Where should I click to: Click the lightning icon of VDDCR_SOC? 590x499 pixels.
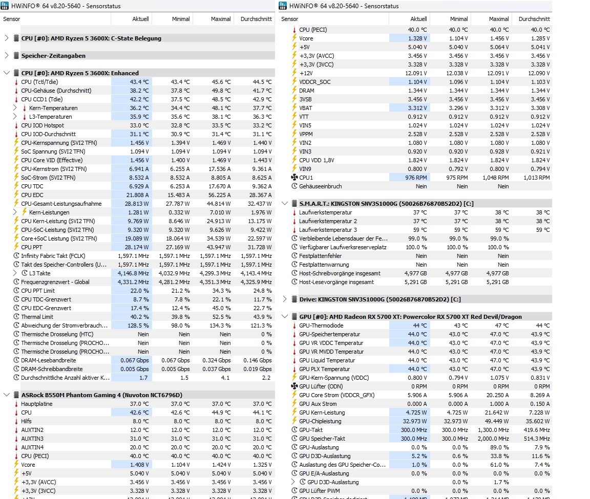[294, 81]
